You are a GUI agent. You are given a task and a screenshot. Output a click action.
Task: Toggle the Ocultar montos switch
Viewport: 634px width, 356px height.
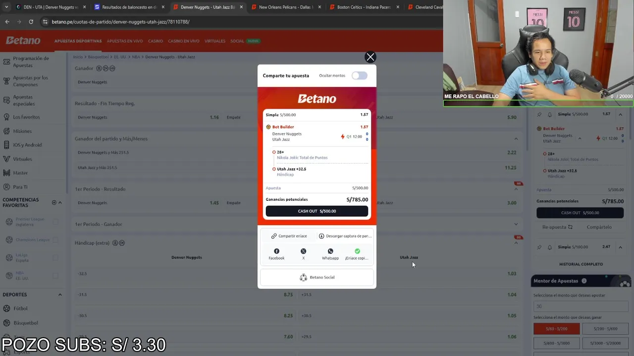point(360,76)
